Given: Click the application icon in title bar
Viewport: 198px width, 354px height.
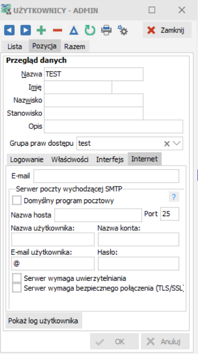Looking at the screenshot, I should (6, 10).
